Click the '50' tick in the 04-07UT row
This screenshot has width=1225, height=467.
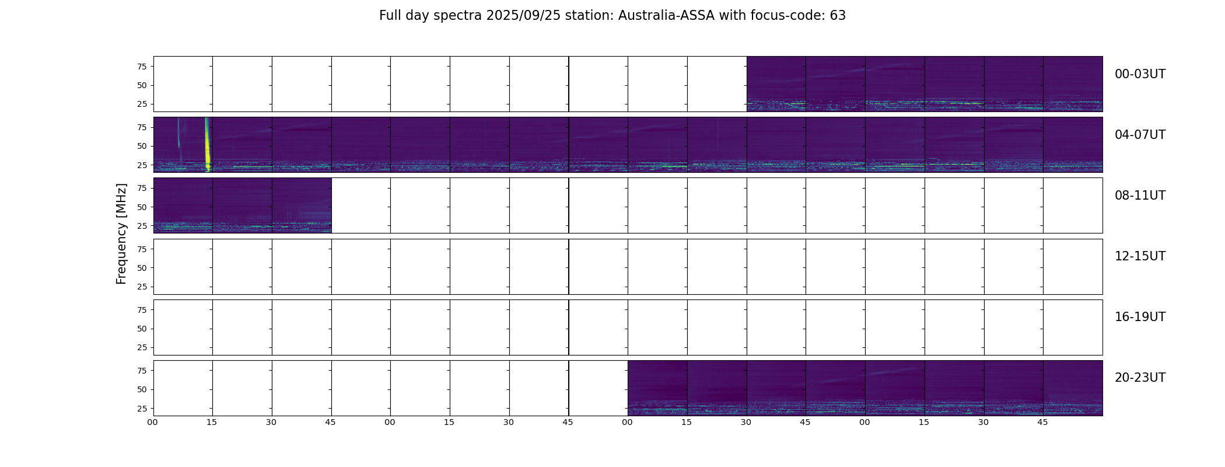(x=142, y=146)
